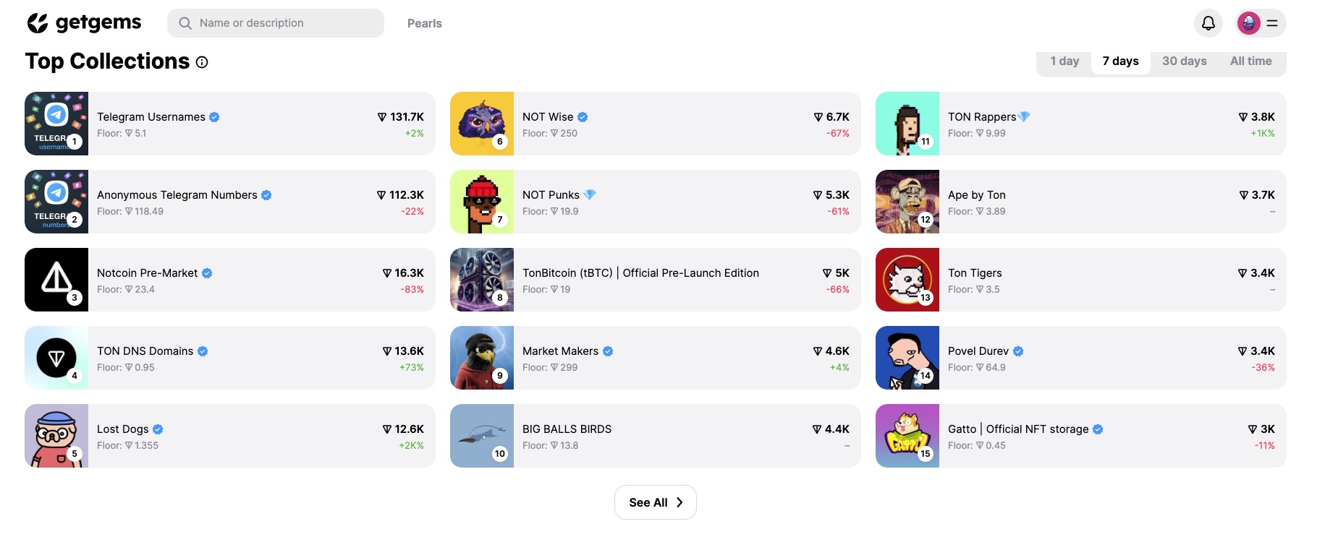Select the All time tab
This screenshot has width=1325, height=550.
(1250, 61)
